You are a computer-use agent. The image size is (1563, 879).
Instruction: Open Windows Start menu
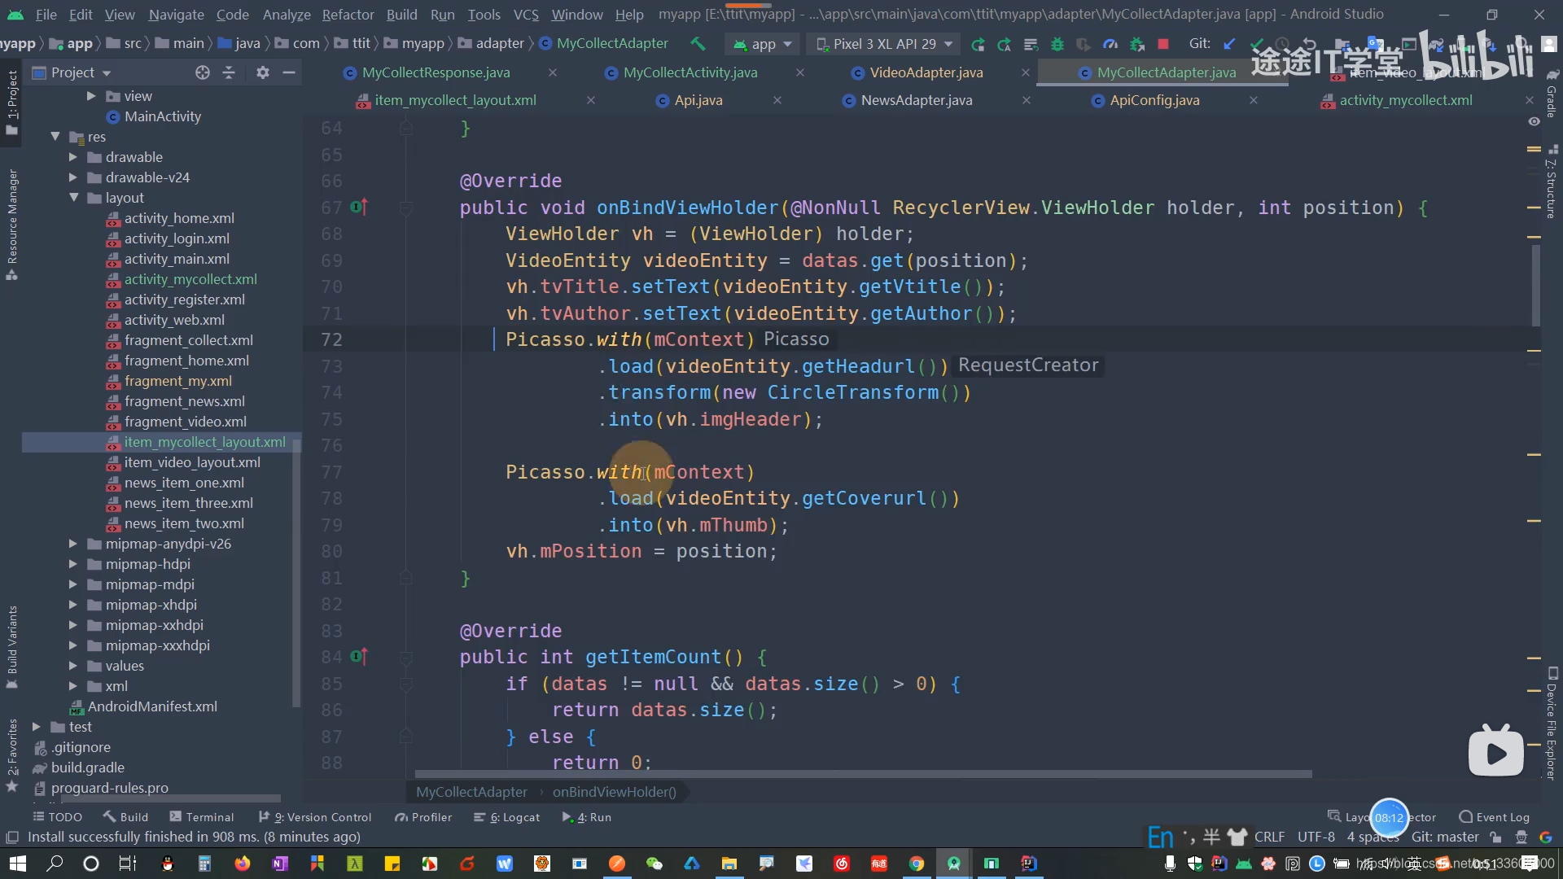click(17, 863)
